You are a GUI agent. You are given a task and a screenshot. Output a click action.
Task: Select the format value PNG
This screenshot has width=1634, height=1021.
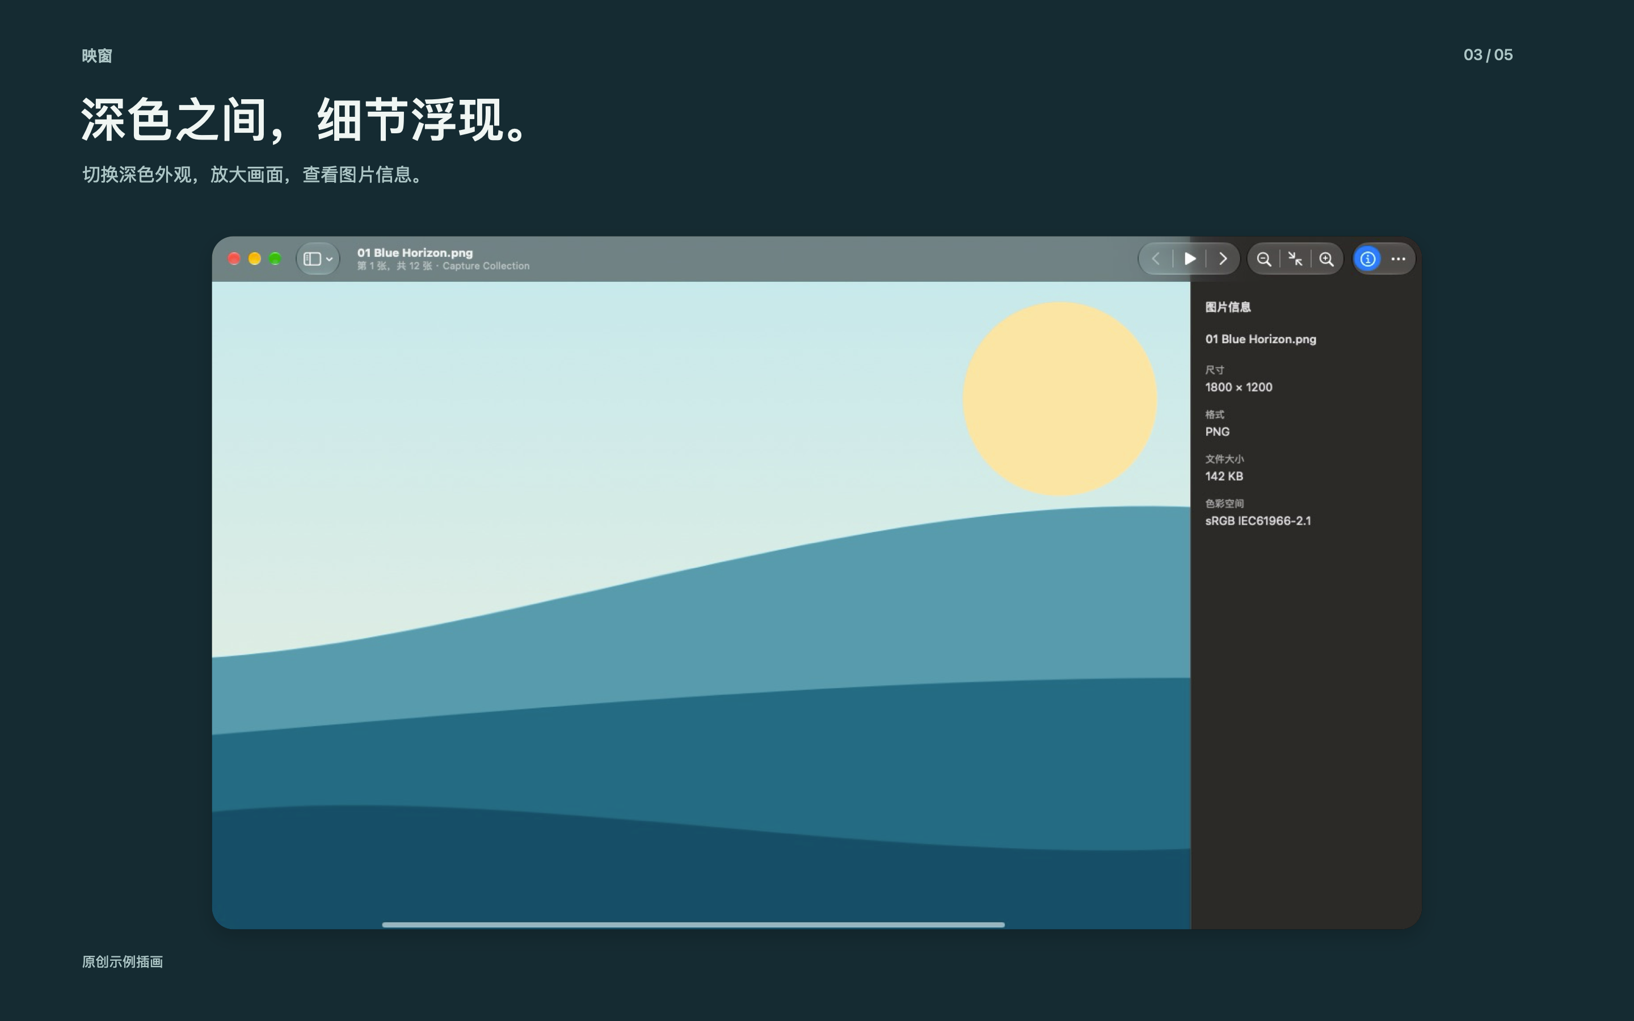[1218, 432]
